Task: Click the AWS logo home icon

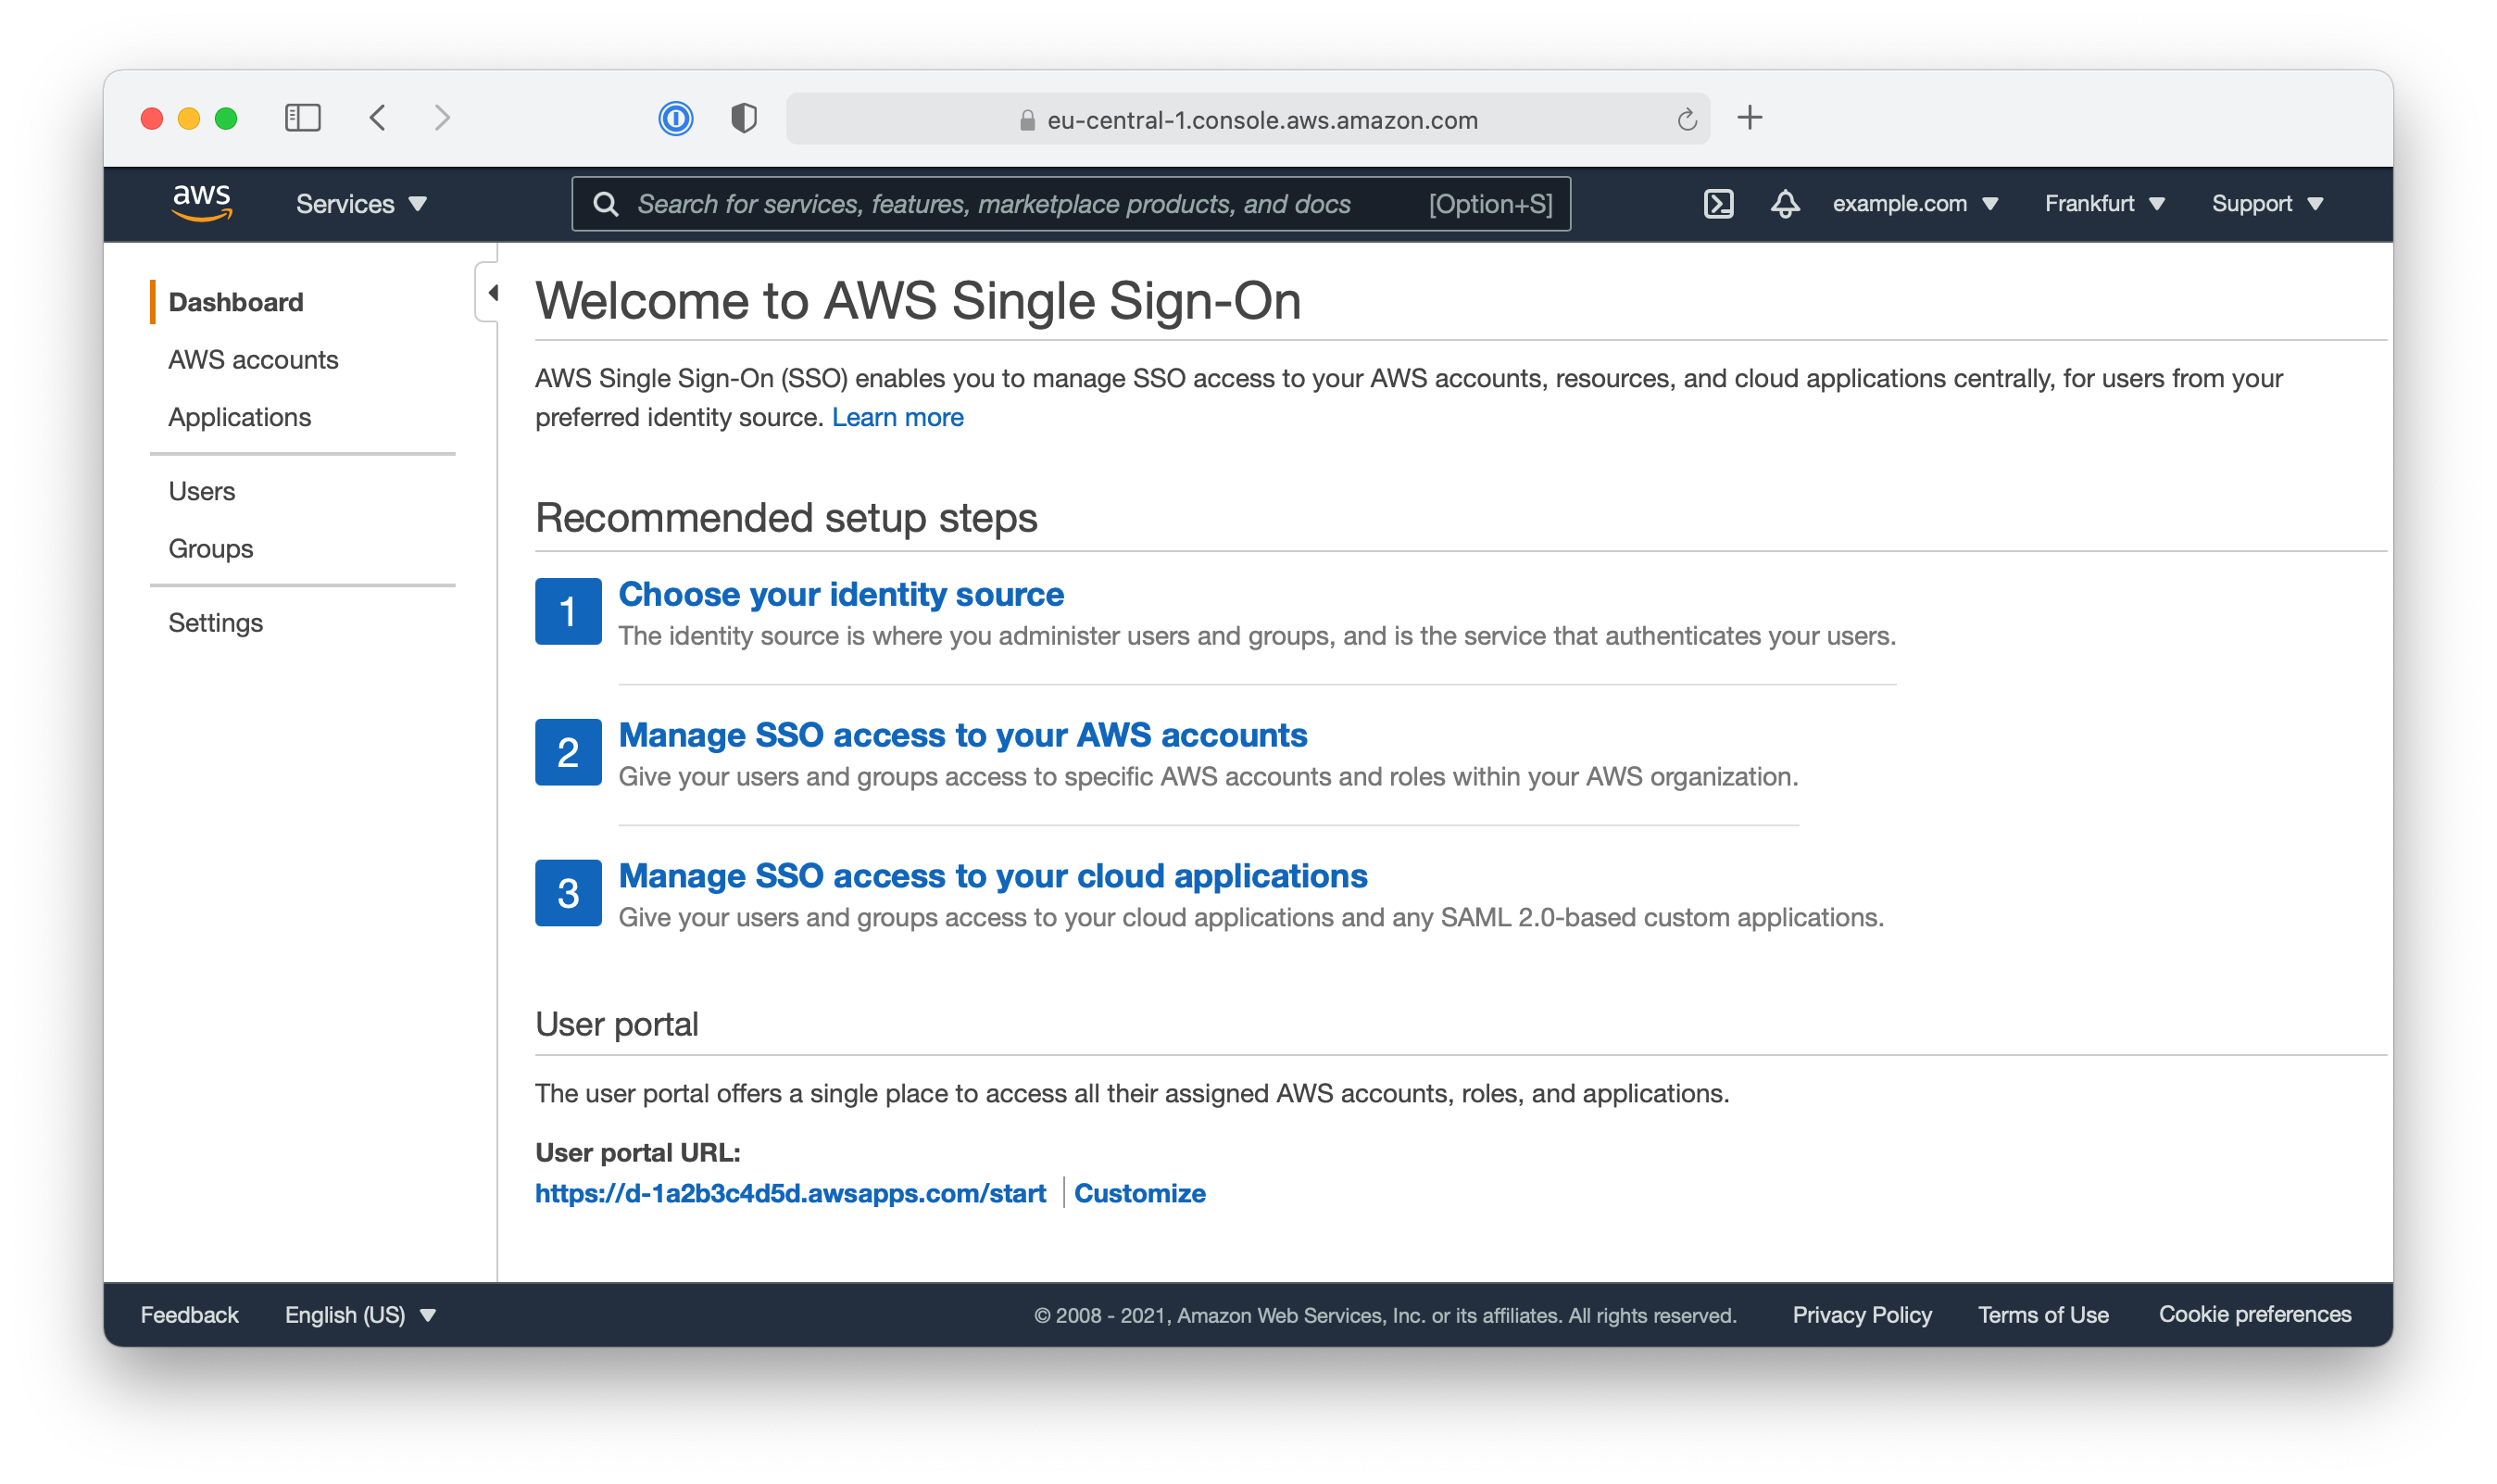Action: click(x=202, y=202)
